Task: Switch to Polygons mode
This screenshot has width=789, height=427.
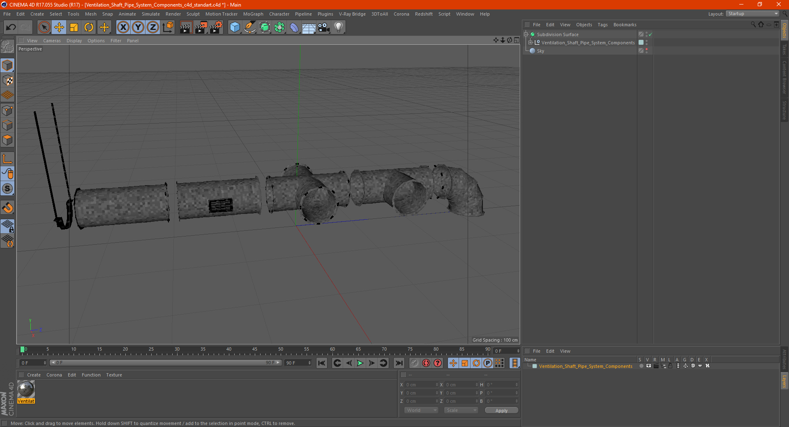Action: (7, 140)
